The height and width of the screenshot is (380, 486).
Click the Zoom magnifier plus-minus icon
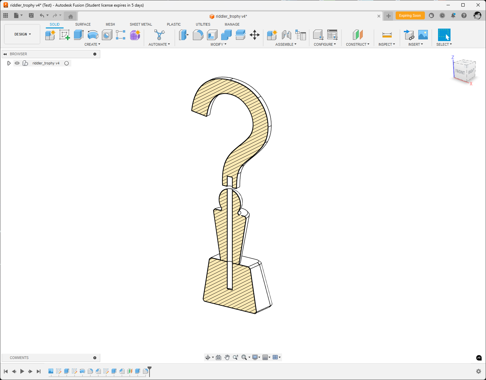tap(236, 357)
